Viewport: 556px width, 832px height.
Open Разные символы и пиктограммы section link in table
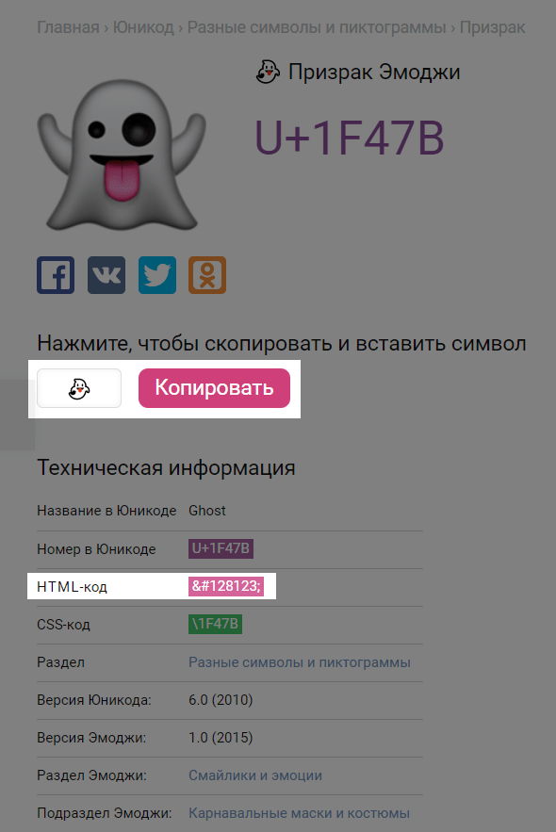pos(300,662)
